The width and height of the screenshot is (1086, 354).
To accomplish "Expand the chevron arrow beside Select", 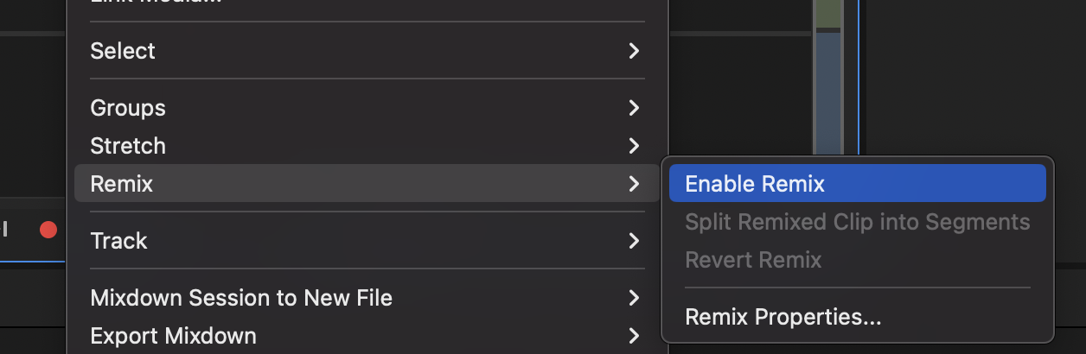I will [634, 51].
